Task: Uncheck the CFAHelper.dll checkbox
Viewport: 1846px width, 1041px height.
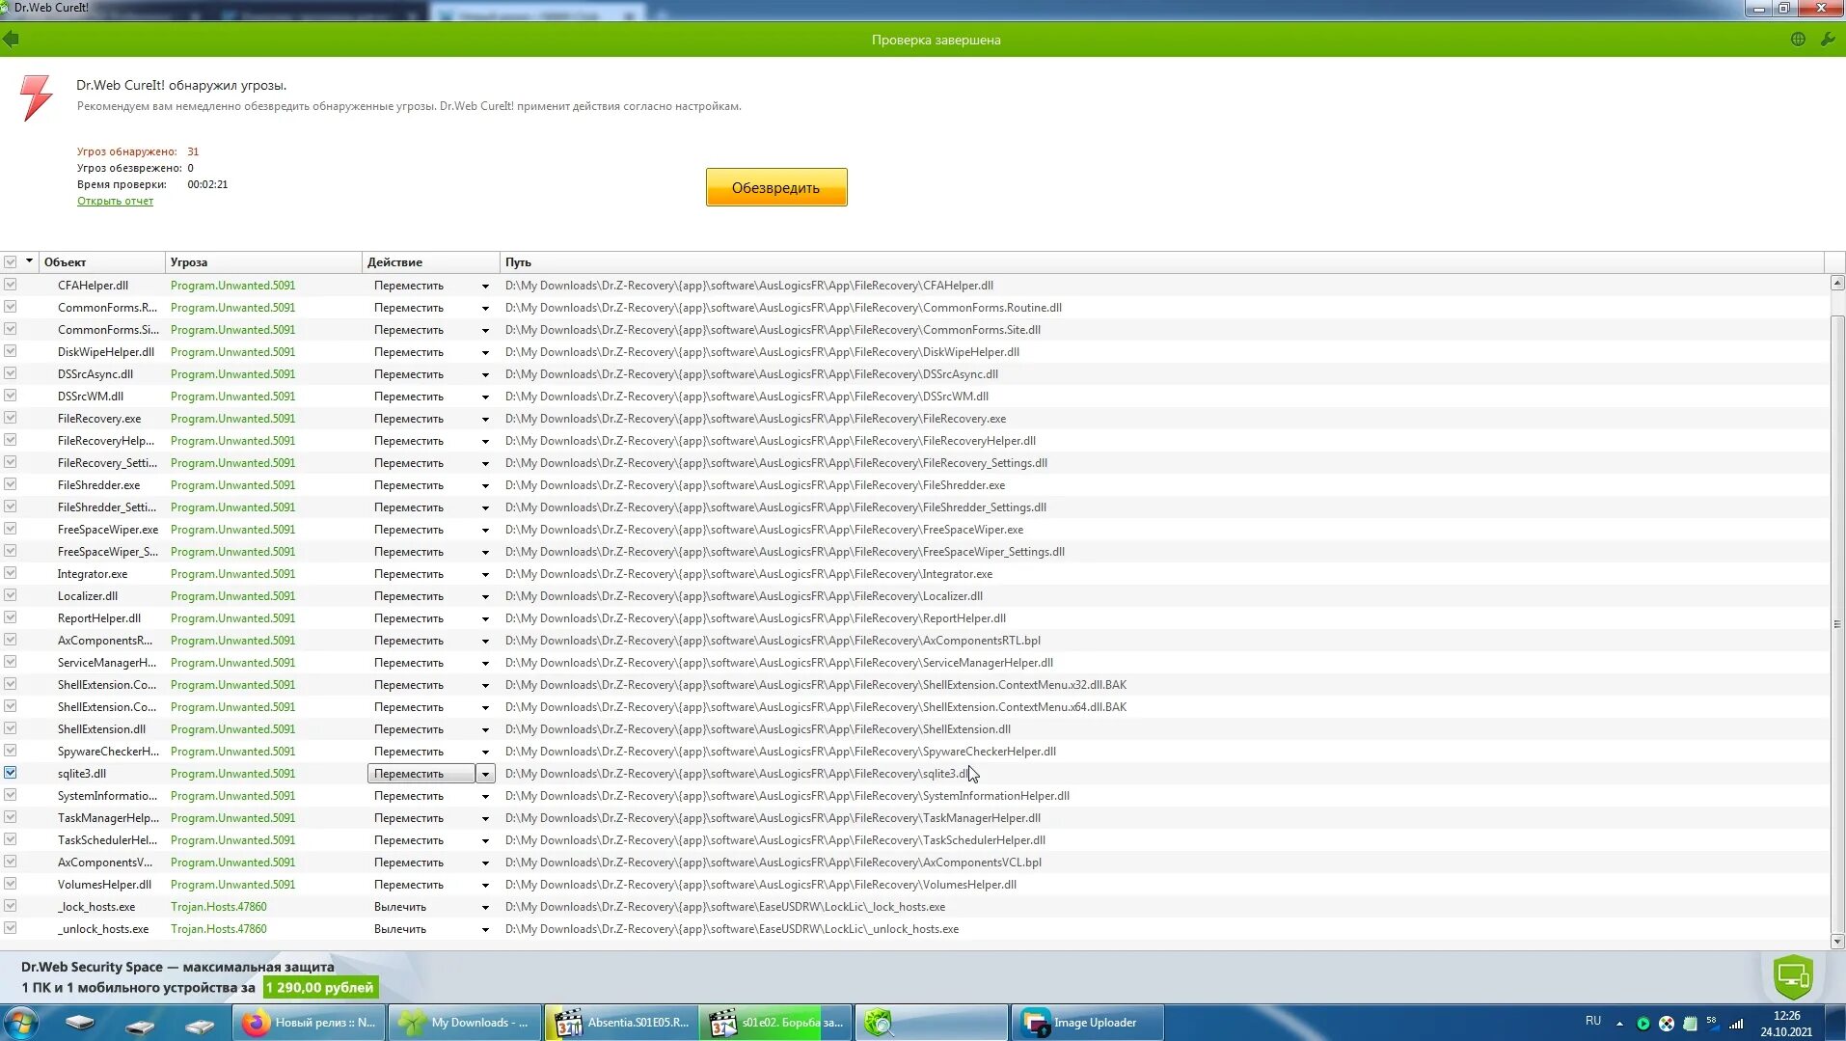Action: coord(11,285)
